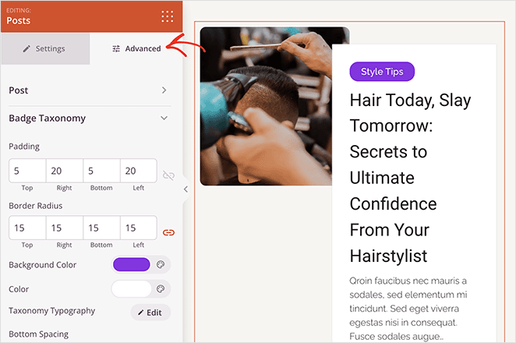Toggle the Border Radius link values icon
Image resolution: width=516 pixels, height=343 pixels.
click(x=168, y=232)
